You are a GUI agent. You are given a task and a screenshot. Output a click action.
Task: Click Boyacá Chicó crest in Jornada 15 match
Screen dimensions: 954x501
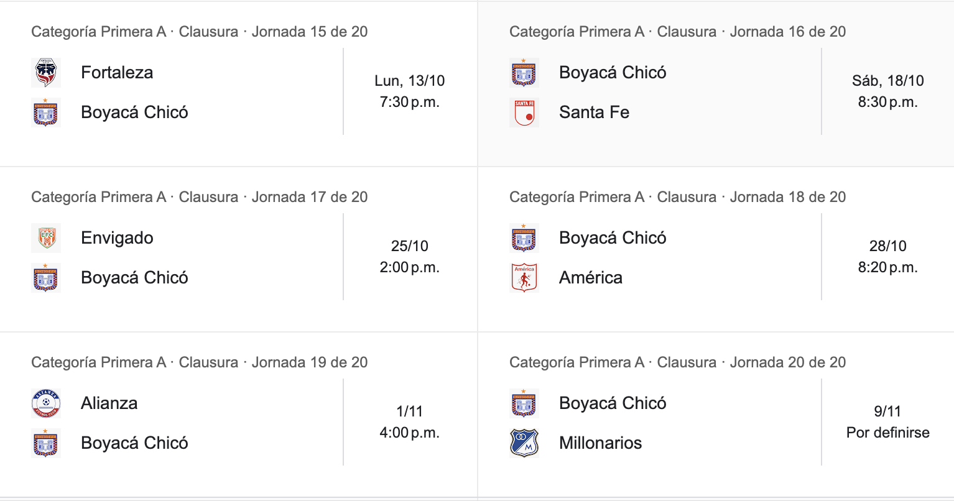45,113
